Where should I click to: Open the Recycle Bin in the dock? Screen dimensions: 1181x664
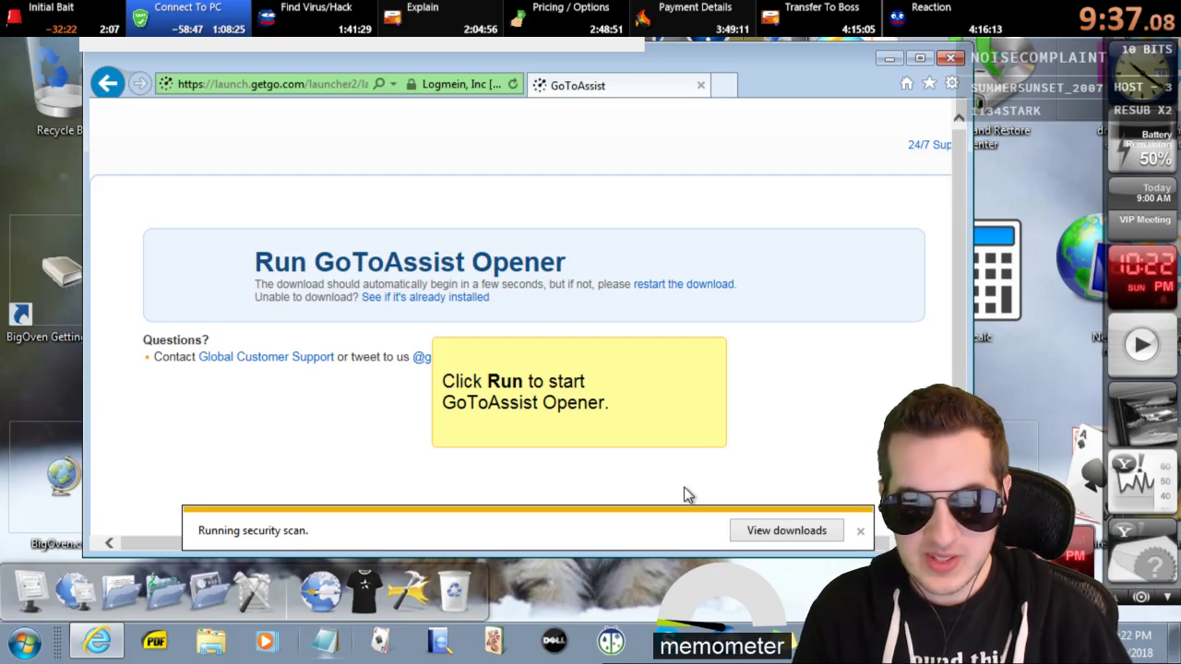pyautogui.click(x=454, y=591)
